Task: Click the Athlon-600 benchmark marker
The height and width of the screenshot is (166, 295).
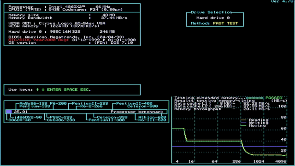Action: [x=152, y=117]
